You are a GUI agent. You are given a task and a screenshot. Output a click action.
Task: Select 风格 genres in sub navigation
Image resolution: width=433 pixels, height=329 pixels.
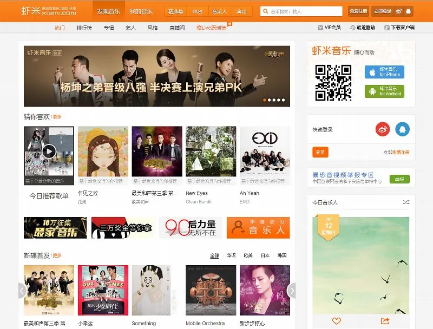[153, 28]
